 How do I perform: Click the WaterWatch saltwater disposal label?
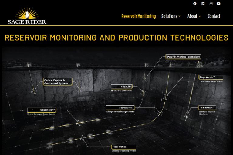(x=207, y=107)
